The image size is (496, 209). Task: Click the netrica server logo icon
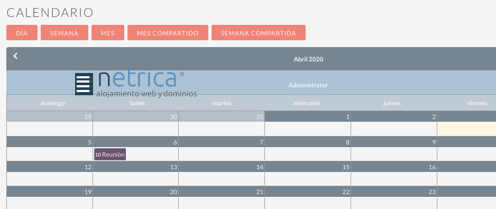84,84
